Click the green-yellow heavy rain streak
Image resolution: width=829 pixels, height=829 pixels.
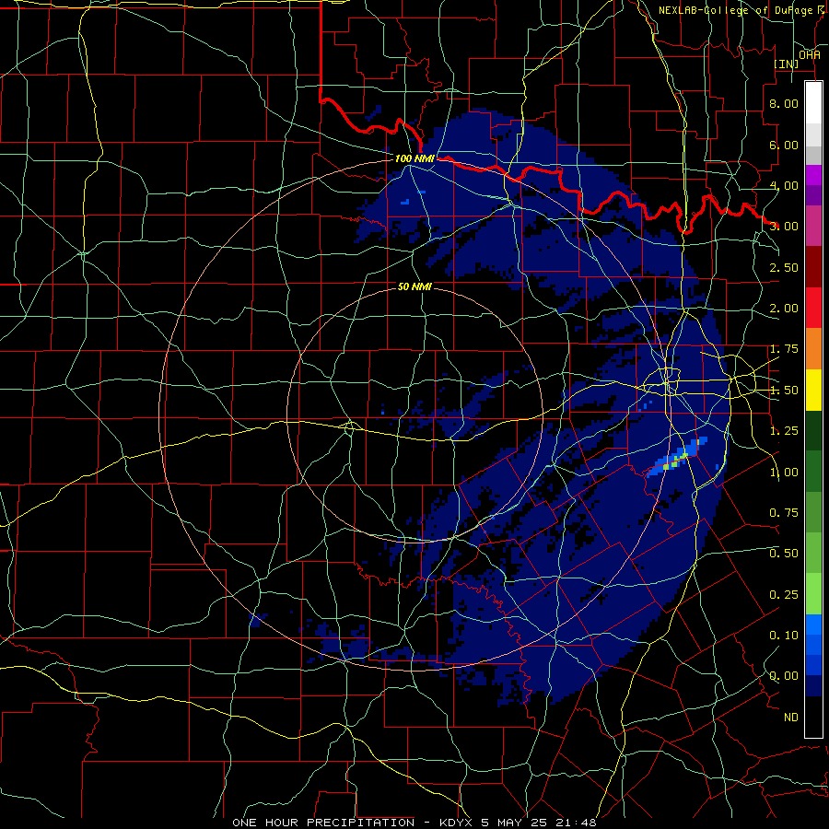678,458
